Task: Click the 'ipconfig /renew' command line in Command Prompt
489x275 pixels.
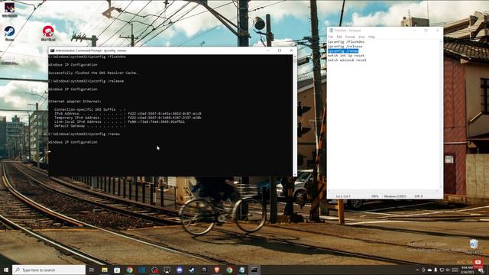Action: (84, 134)
